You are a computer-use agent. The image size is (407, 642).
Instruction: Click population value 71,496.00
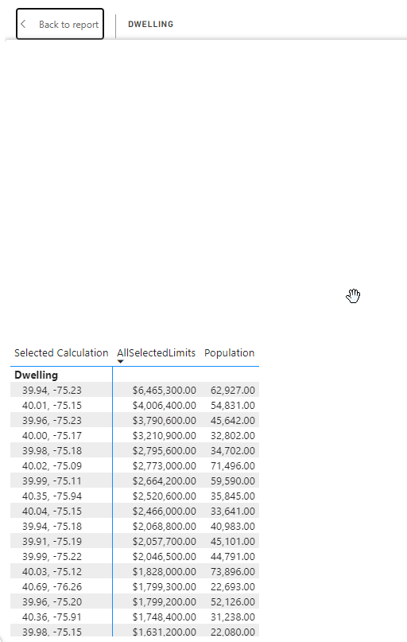click(x=233, y=466)
